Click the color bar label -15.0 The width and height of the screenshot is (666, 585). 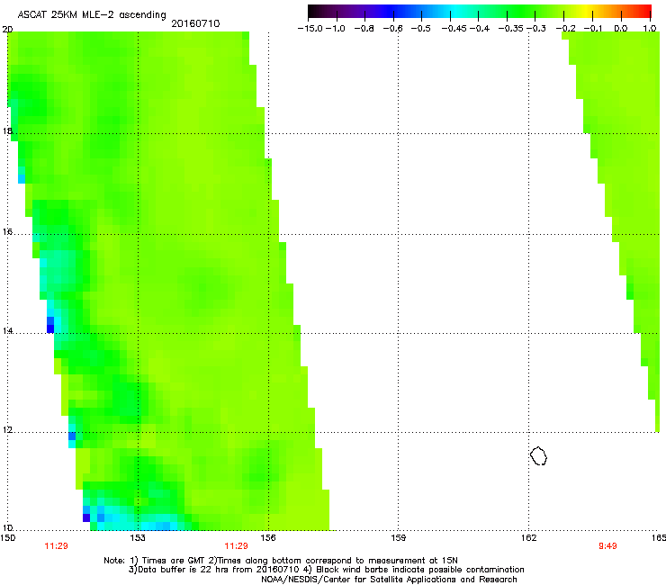310,29
